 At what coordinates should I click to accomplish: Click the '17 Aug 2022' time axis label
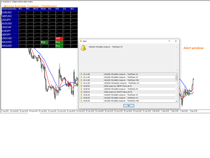(x=5, y=111)
